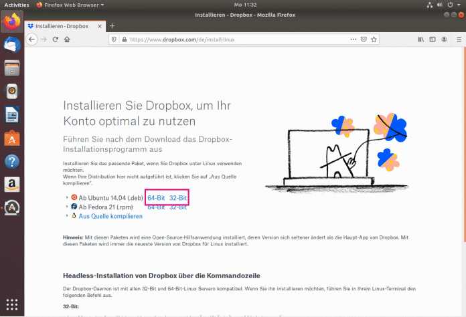Viewport: 466px width, 317px height.
Task: Select the Installieren - Dropbox tab
Action: coord(64,25)
